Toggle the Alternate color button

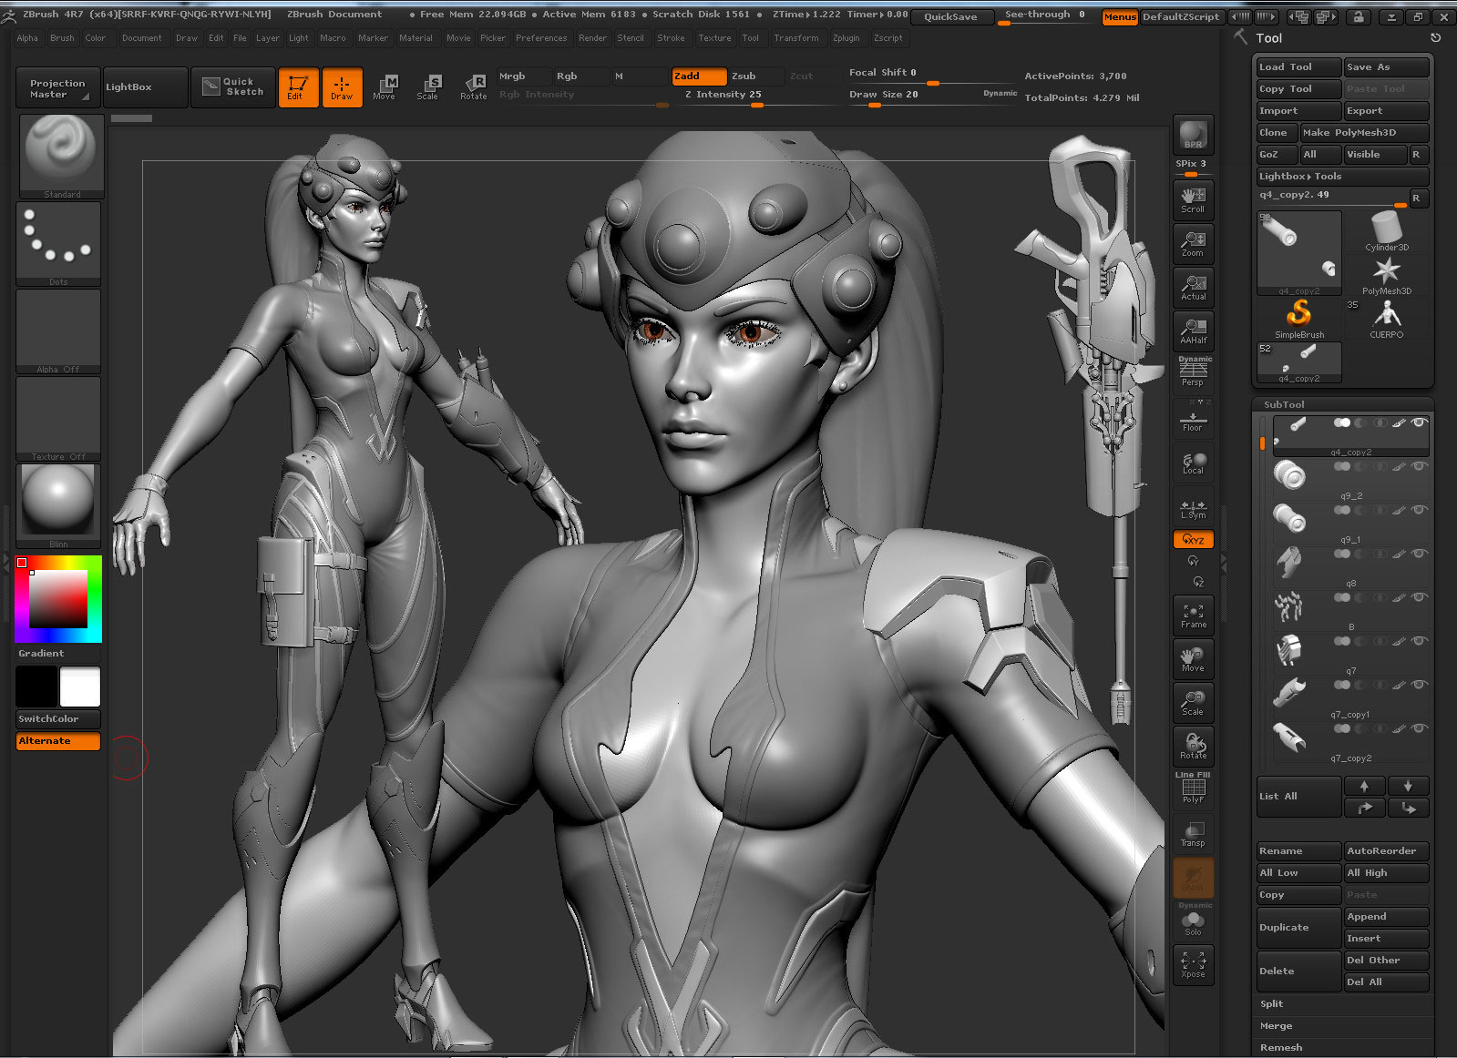(58, 741)
